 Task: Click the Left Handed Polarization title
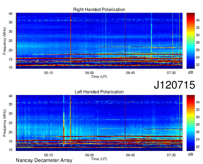[x=99, y=92]
